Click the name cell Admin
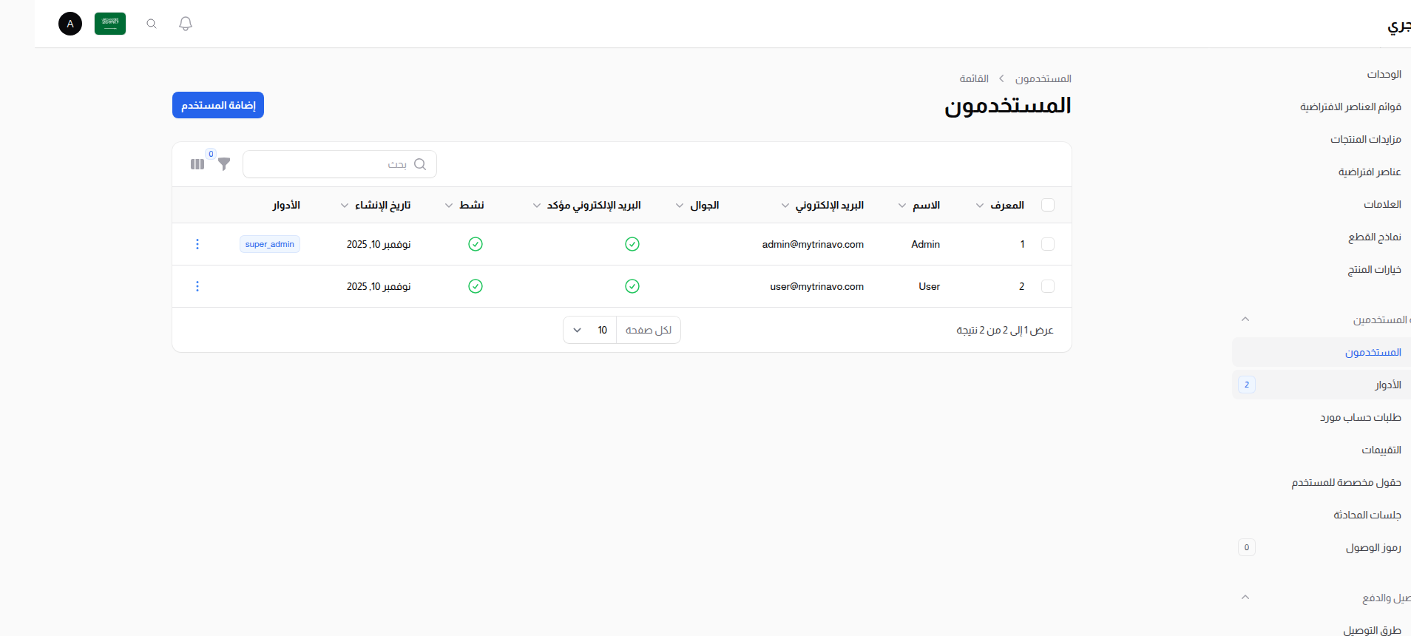This screenshot has height=636, width=1411. point(925,244)
